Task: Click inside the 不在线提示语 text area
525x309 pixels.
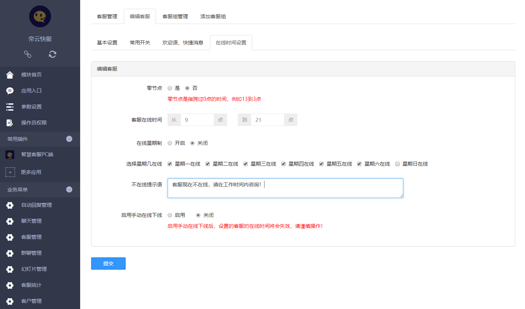Action: (x=285, y=188)
